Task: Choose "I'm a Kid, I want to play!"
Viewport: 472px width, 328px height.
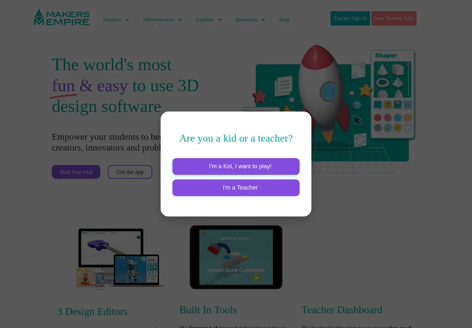Action: (236, 166)
